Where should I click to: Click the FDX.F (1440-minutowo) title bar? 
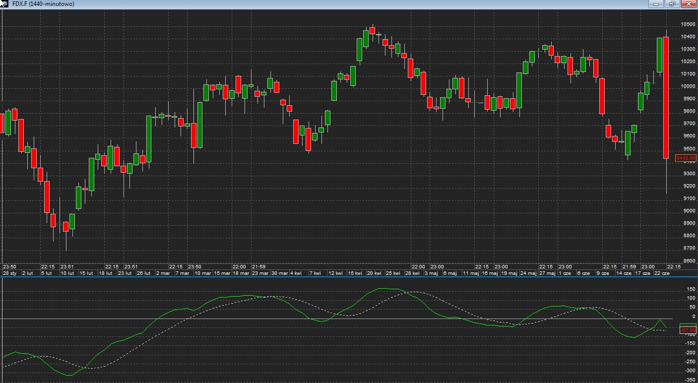coord(298,4)
